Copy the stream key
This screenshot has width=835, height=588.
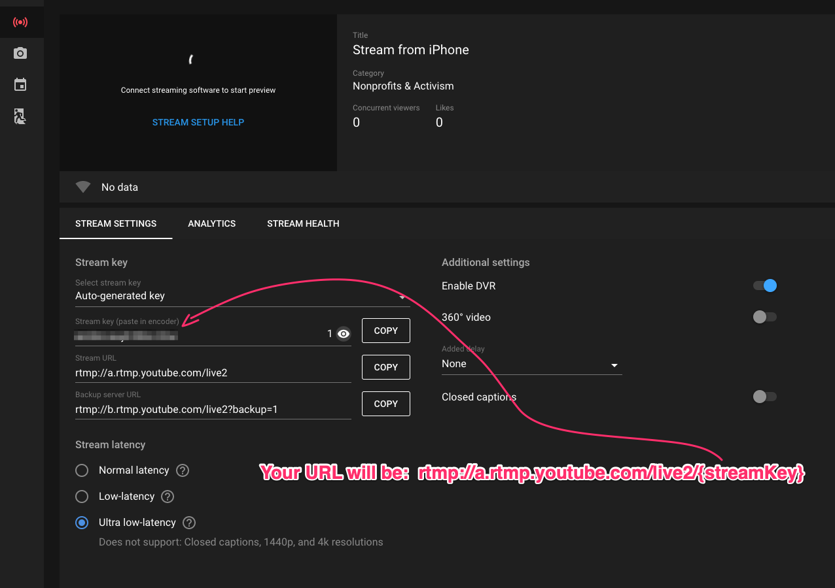[x=386, y=331]
